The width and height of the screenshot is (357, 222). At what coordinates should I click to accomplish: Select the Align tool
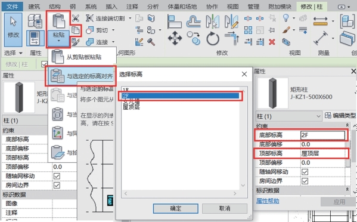174,21
